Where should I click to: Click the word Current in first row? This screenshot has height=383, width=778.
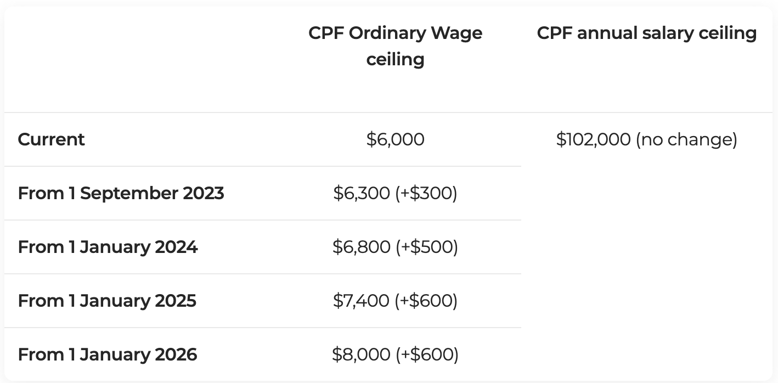point(51,139)
